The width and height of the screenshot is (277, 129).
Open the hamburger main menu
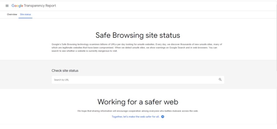[7, 6]
